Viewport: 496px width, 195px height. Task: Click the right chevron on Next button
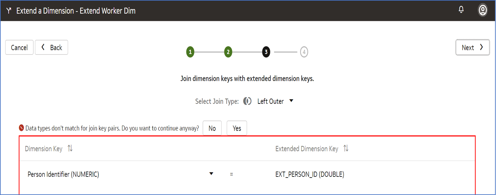click(x=482, y=47)
